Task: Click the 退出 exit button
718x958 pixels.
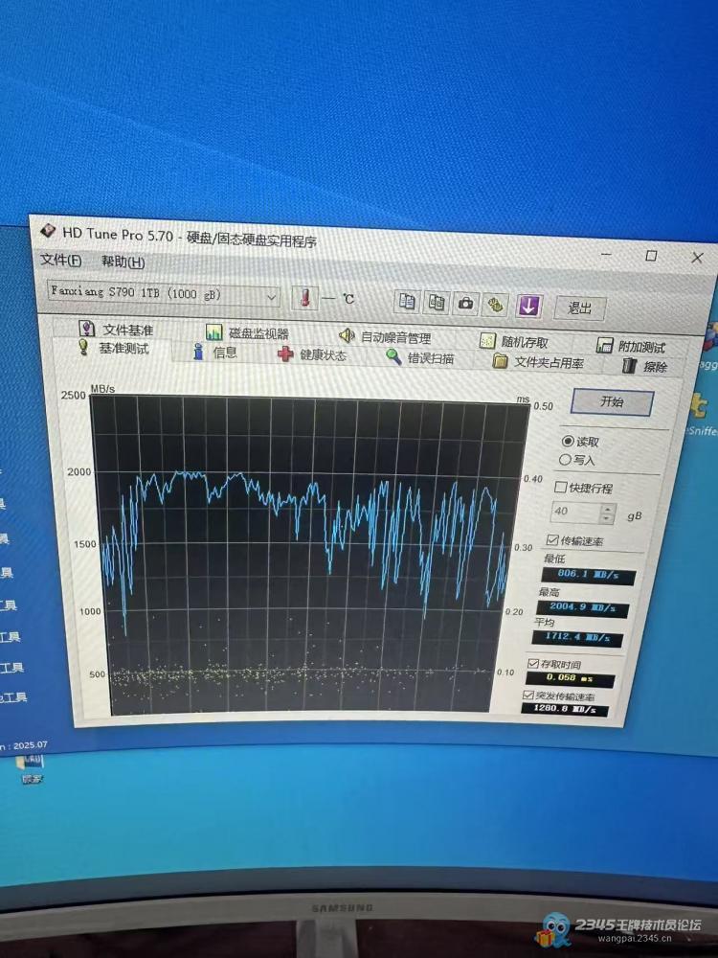Action: point(580,308)
